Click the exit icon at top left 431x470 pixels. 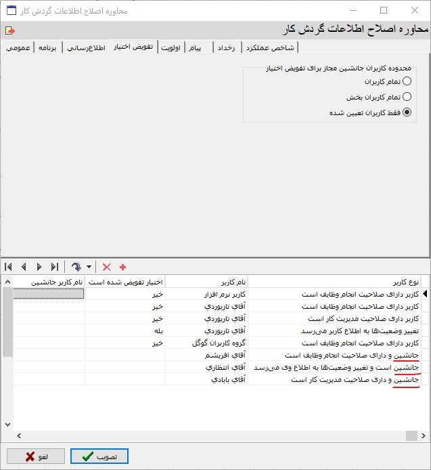click(9, 30)
